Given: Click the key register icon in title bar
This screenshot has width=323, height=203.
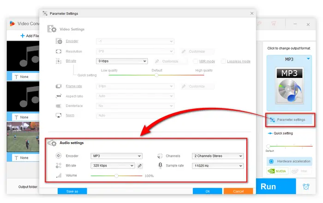Looking at the screenshot, I should click(x=259, y=23).
